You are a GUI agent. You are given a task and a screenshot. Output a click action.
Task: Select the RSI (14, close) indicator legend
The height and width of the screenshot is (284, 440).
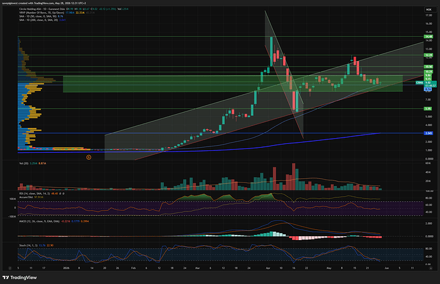[34, 194]
